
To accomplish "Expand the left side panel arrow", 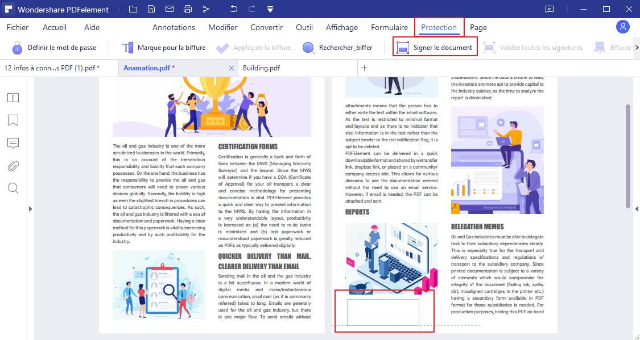I will pos(30,209).
